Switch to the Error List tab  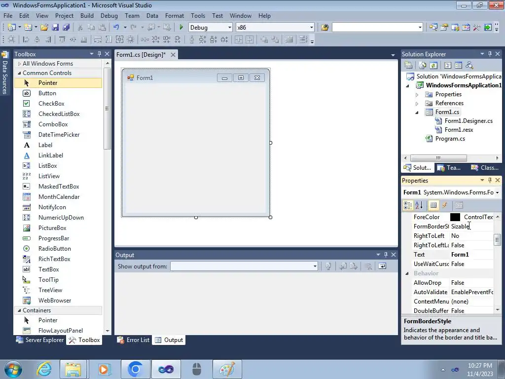[x=133, y=340]
